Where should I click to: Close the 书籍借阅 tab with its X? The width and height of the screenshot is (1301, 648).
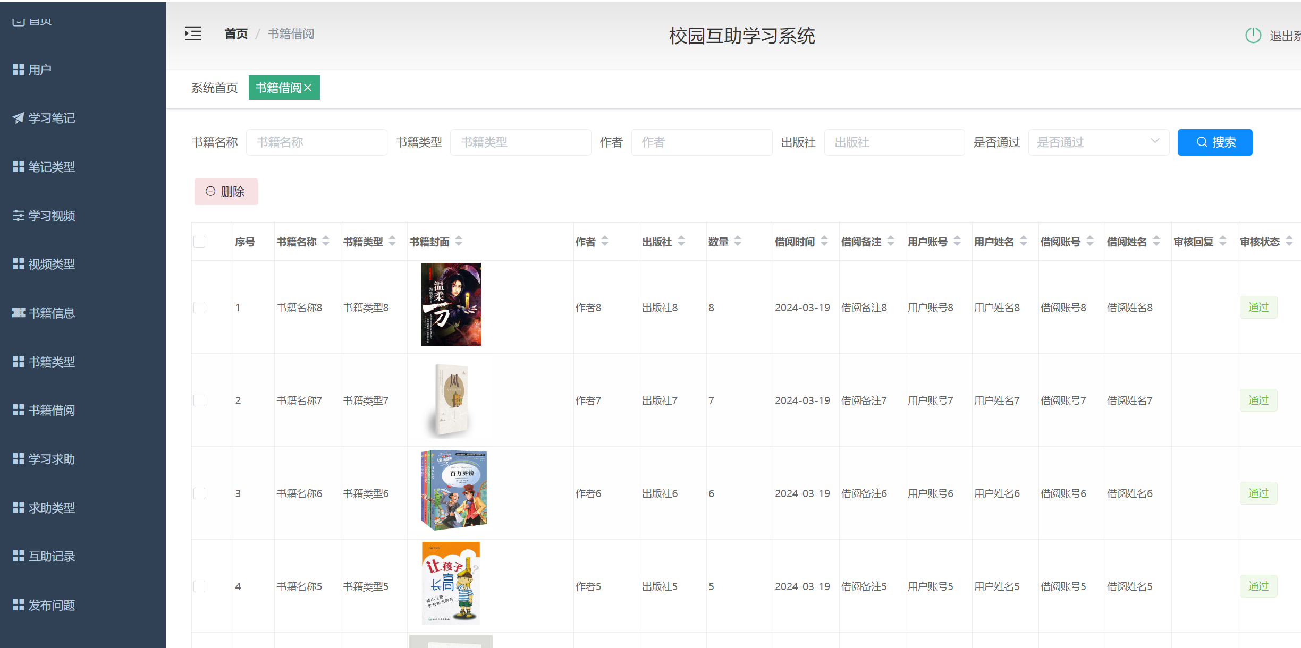tap(308, 88)
